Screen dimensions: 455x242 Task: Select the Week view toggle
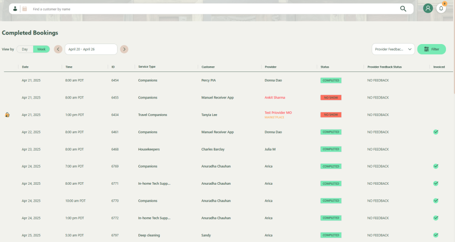click(41, 49)
